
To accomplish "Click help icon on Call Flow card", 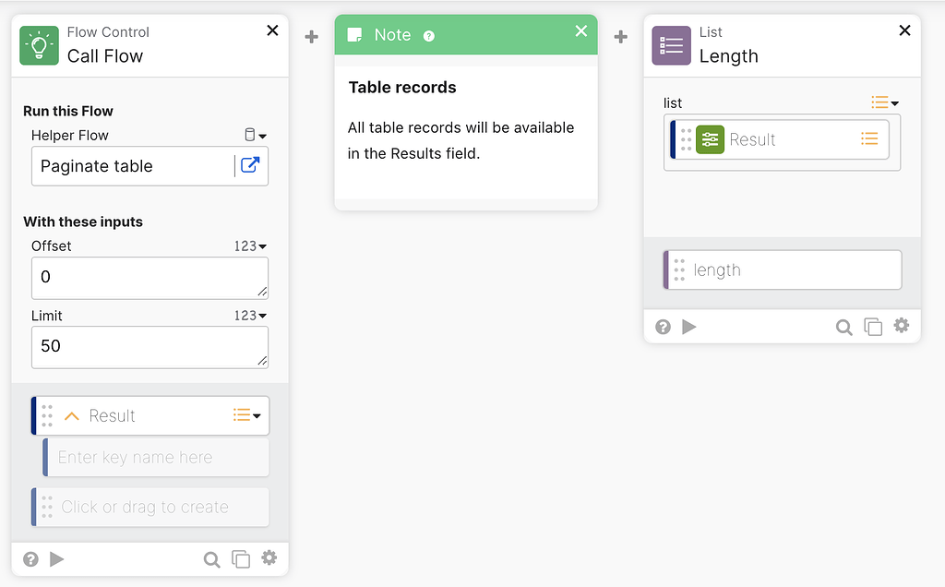I will [30, 558].
